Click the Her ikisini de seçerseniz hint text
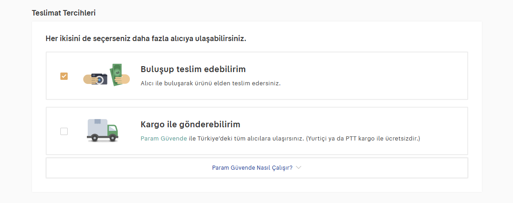513x203 pixels. pyautogui.click(x=146, y=39)
